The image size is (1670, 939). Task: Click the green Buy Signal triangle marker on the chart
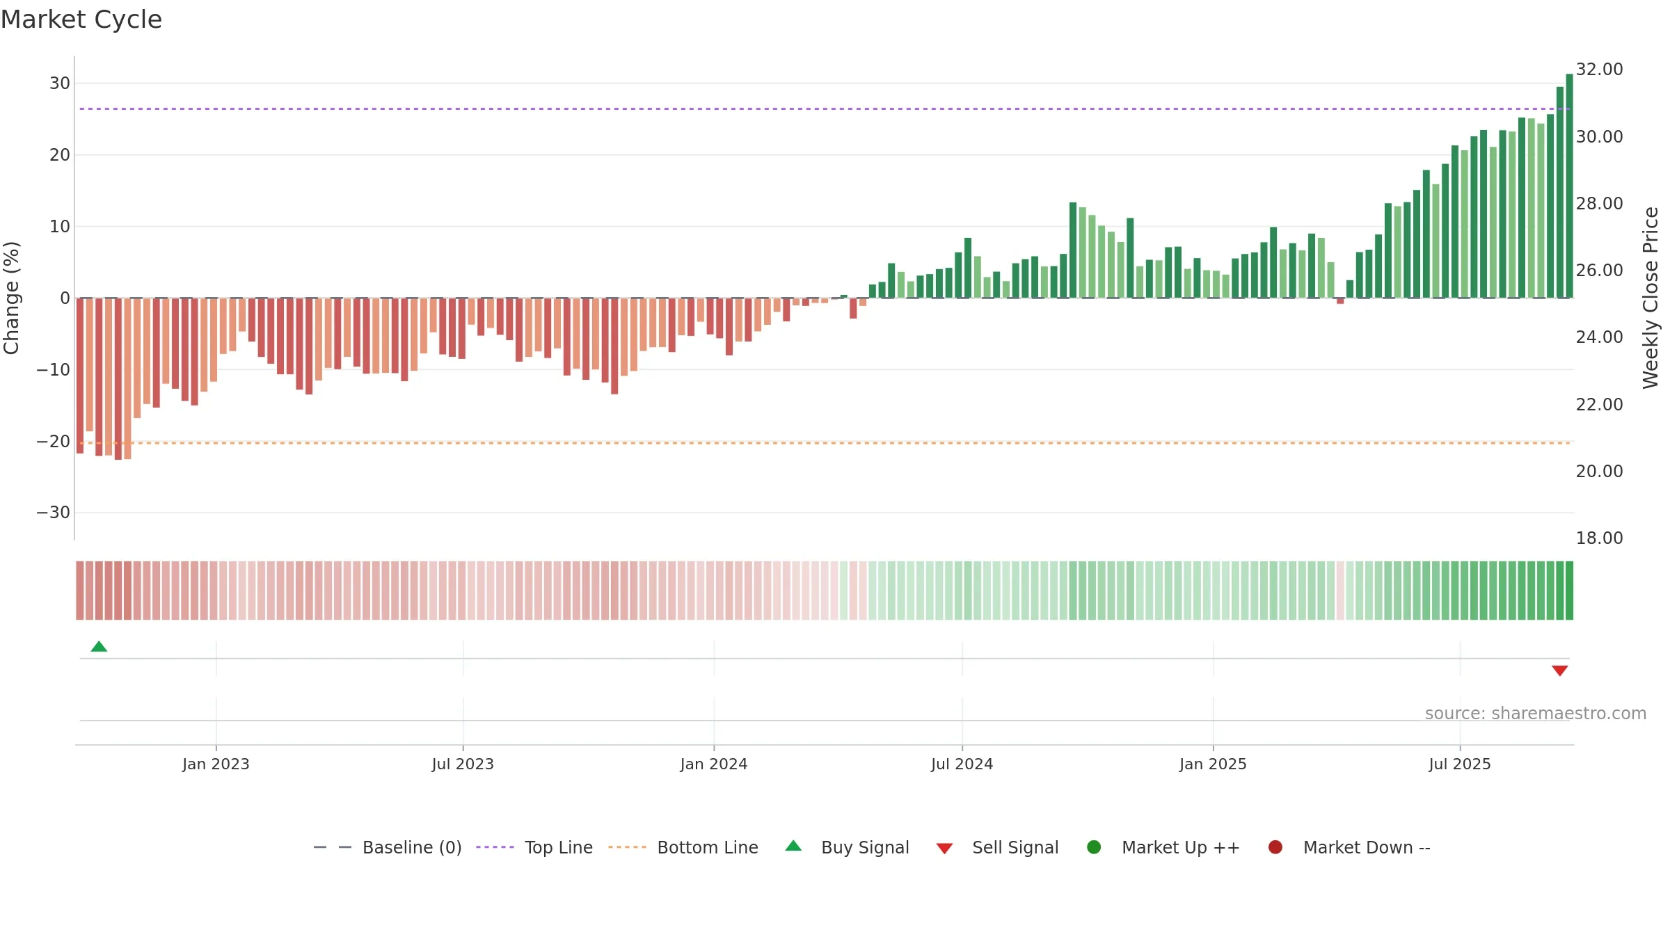point(99,646)
